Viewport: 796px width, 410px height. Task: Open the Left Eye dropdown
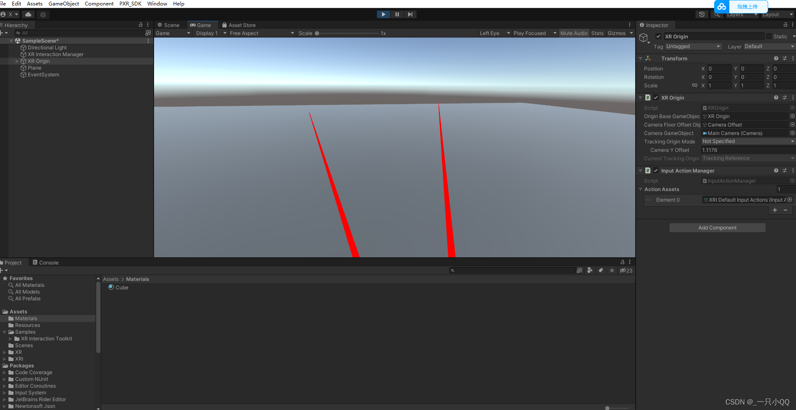click(x=495, y=33)
